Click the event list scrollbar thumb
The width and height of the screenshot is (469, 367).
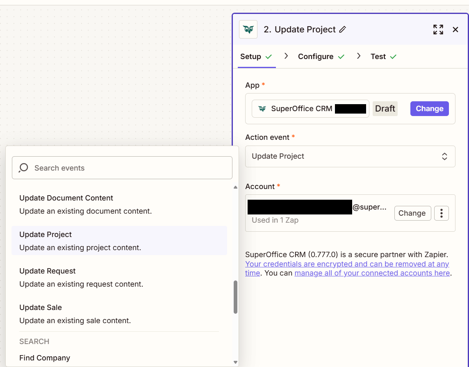tap(235, 297)
